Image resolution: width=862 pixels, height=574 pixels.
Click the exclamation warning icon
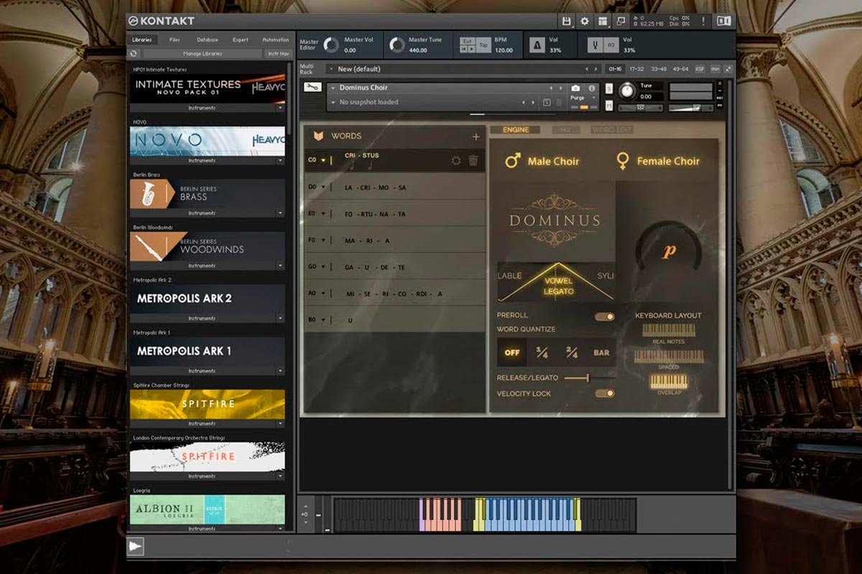pyautogui.click(x=703, y=22)
